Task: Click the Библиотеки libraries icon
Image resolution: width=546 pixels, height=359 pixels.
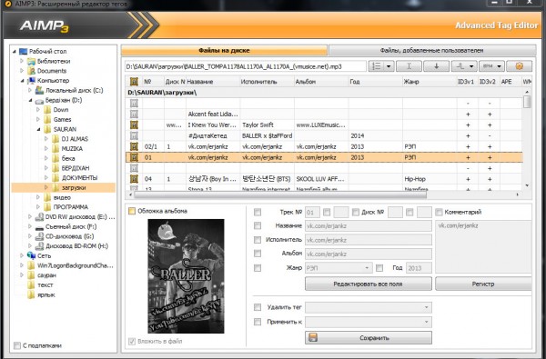Action: [x=31, y=61]
